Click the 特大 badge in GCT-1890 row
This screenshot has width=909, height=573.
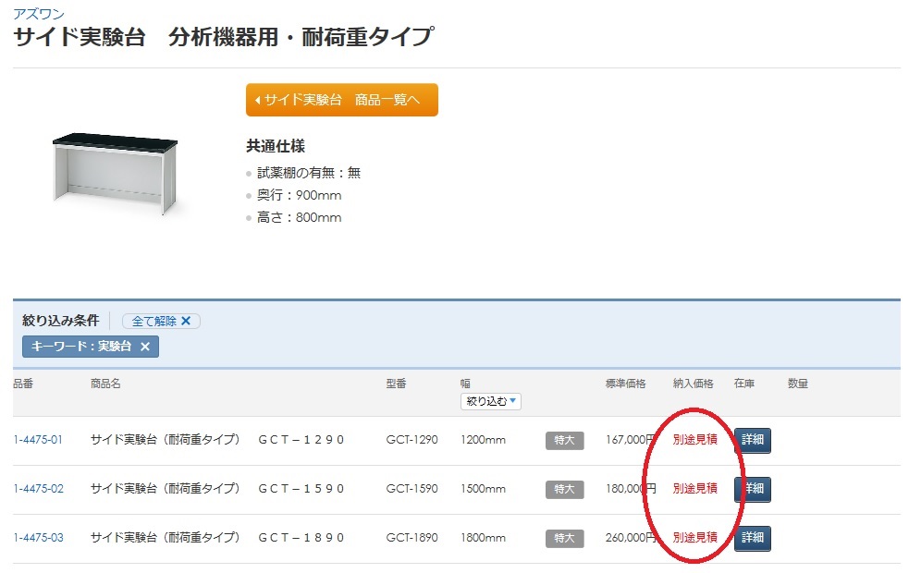coord(565,538)
